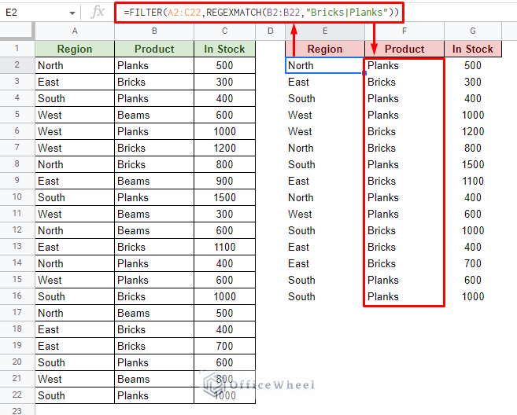Click green 'In Stock' header cell C1
Screen dimensions: 517x415
coord(224,49)
